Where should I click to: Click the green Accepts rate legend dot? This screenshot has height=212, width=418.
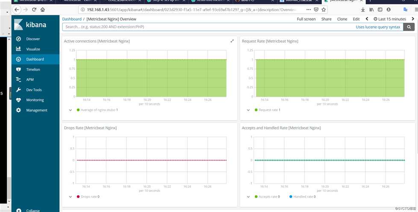(256, 197)
